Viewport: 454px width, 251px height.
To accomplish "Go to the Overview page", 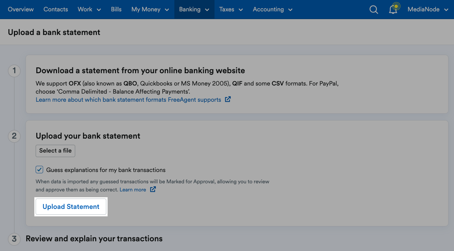I will click(21, 9).
